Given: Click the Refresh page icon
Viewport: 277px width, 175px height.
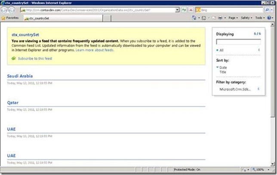Looking at the screenshot, I should [x=185, y=9].
